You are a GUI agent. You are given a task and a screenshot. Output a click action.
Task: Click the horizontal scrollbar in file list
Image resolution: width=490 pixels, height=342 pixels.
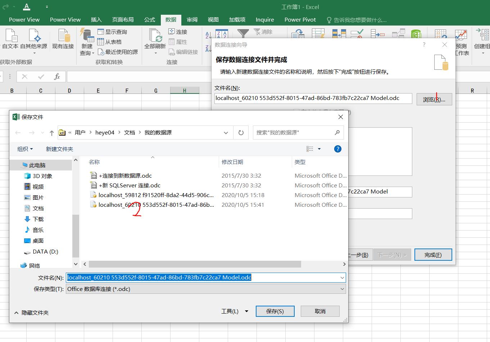[x=195, y=264]
